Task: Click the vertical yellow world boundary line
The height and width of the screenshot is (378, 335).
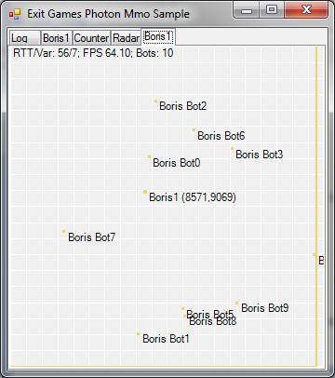Action: [316, 207]
